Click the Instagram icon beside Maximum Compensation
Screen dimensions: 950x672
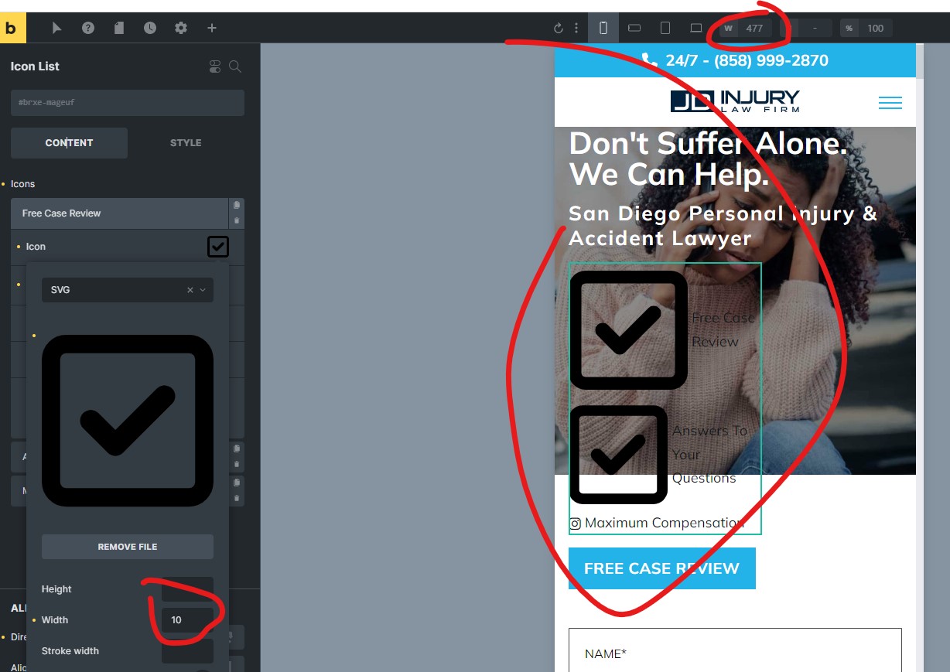[x=575, y=524]
